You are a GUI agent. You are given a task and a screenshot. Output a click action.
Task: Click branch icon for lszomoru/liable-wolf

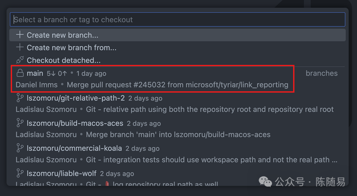[20, 173]
